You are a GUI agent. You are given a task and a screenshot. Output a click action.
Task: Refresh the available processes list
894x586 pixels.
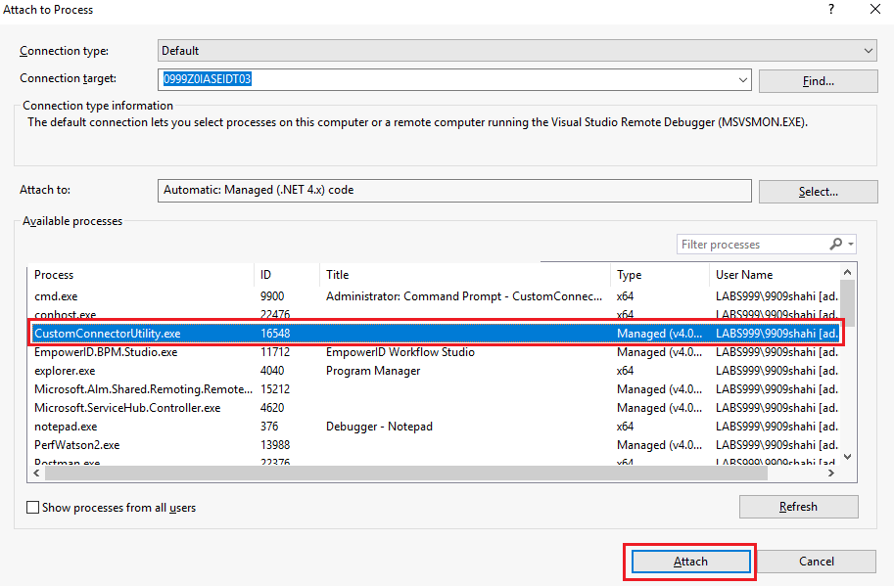pyautogui.click(x=798, y=507)
